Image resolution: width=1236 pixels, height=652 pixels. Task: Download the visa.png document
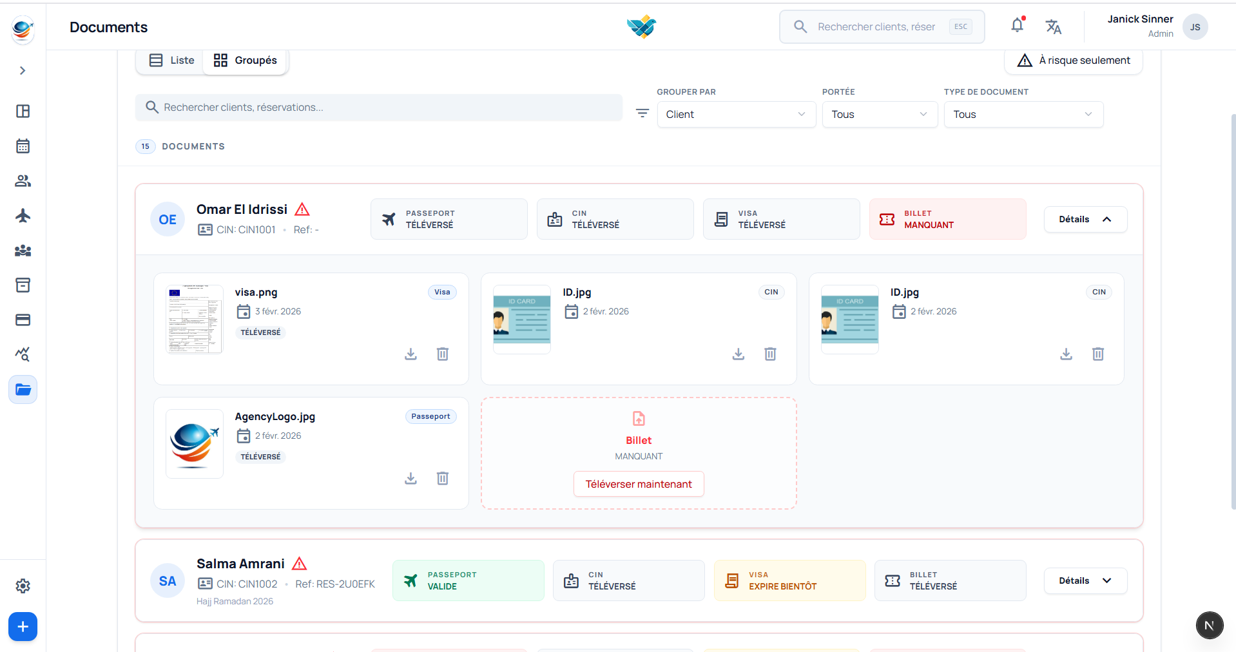coord(410,354)
